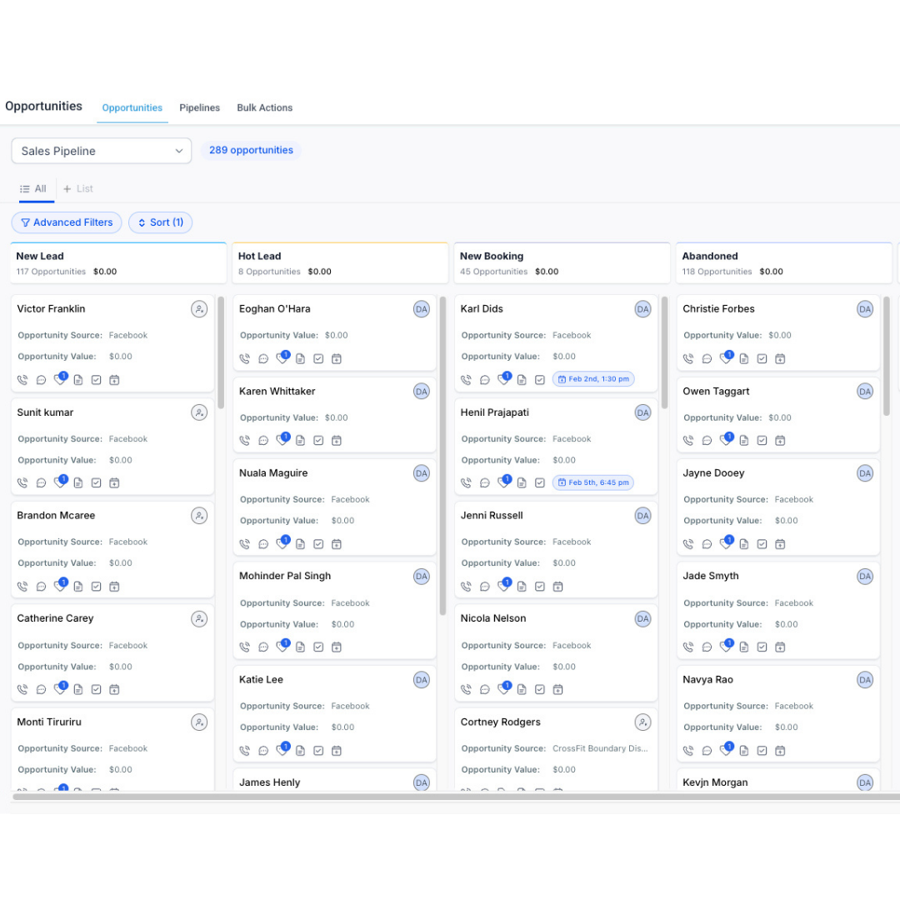Open chat icon on Karen Whittaker card

(x=262, y=440)
